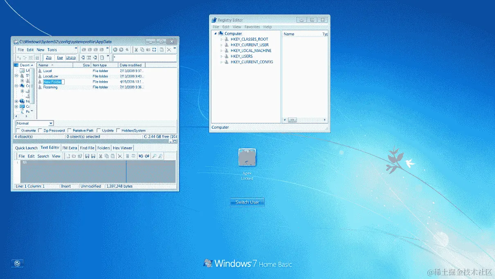The height and width of the screenshot is (279, 495).
Task: Open Registry Editor Help menu
Action: coord(268,27)
